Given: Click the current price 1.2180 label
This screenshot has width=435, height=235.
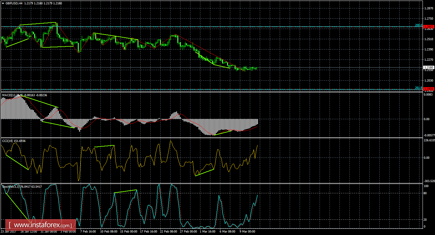Looking at the screenshot, I should pos(428,67).
